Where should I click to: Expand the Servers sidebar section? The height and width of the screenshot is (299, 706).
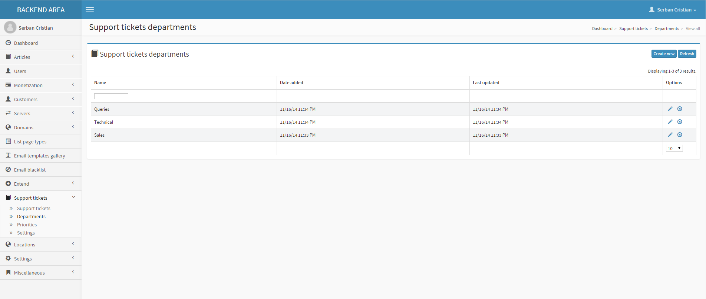click(40, 113)
